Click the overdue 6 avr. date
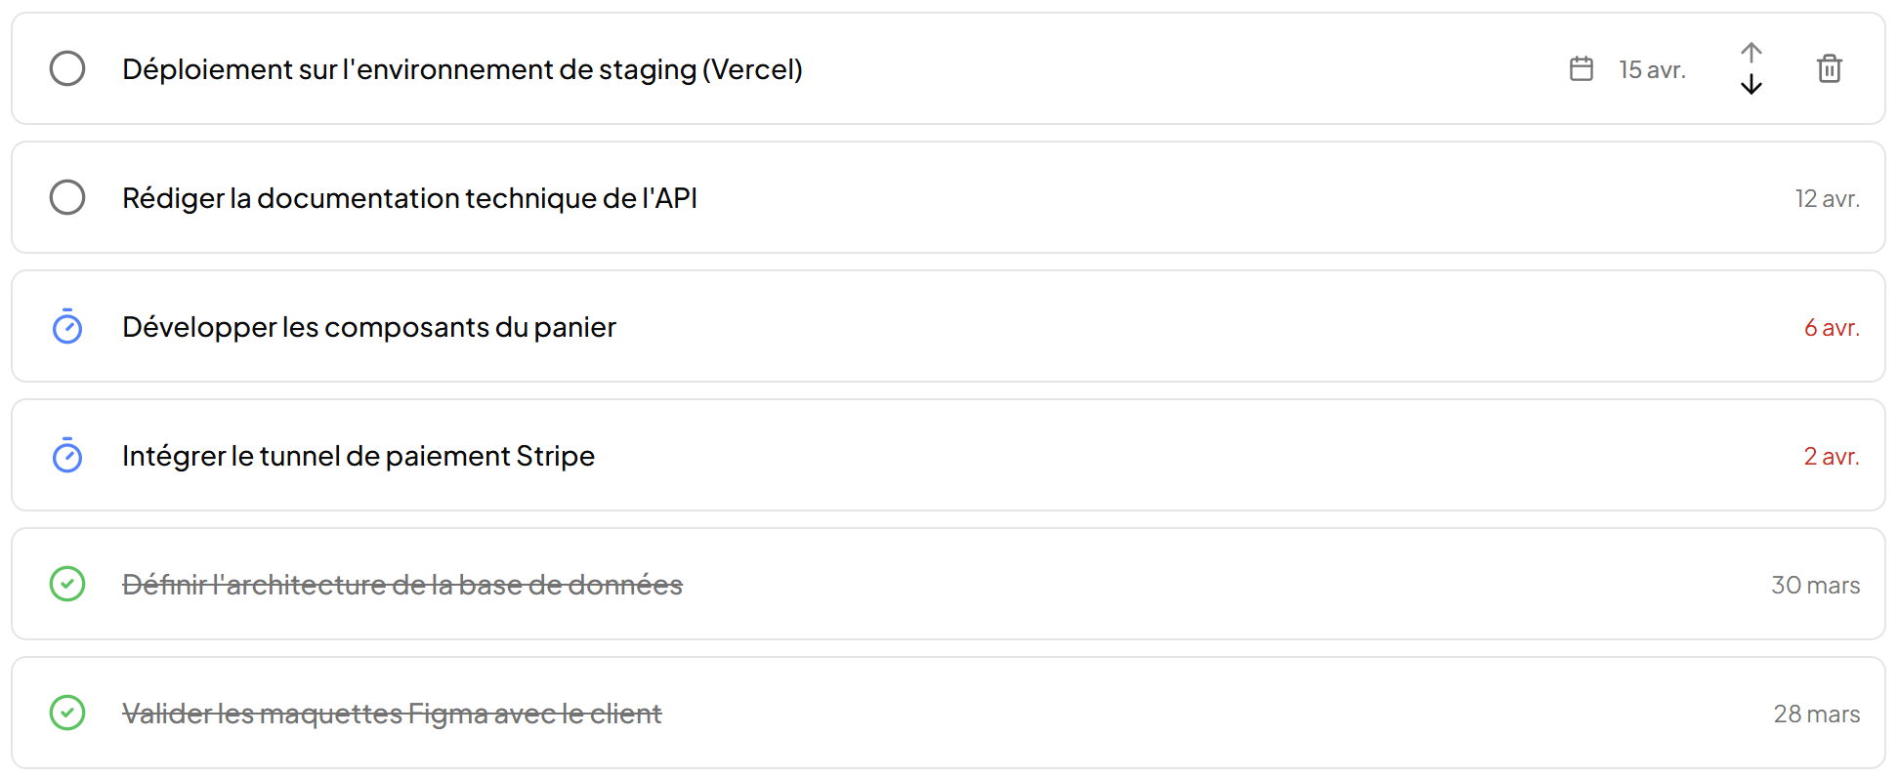This screenshot has height=776, width=1899. tap(1831, 327)
